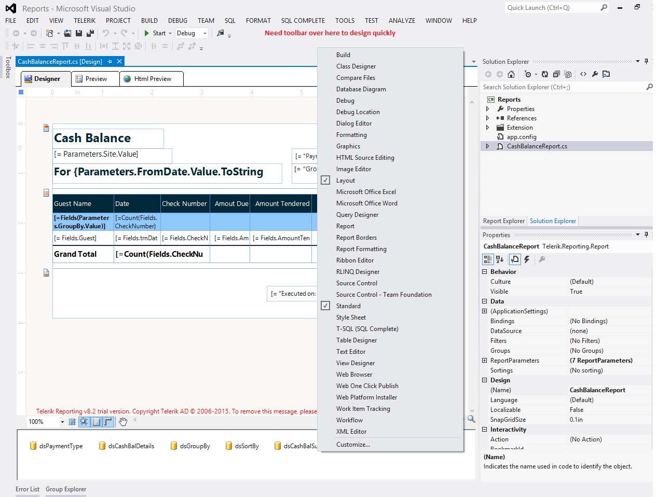Expand the References tree node

pyautogui.click(x=487, y=118)
